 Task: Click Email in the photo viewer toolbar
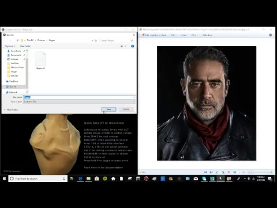(184, 35)
